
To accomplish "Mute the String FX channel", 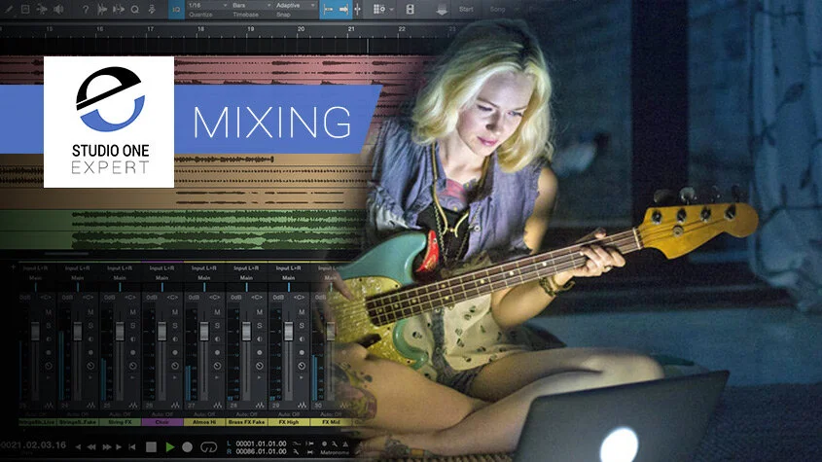I will pyautogui.click(x=132, y=312).
